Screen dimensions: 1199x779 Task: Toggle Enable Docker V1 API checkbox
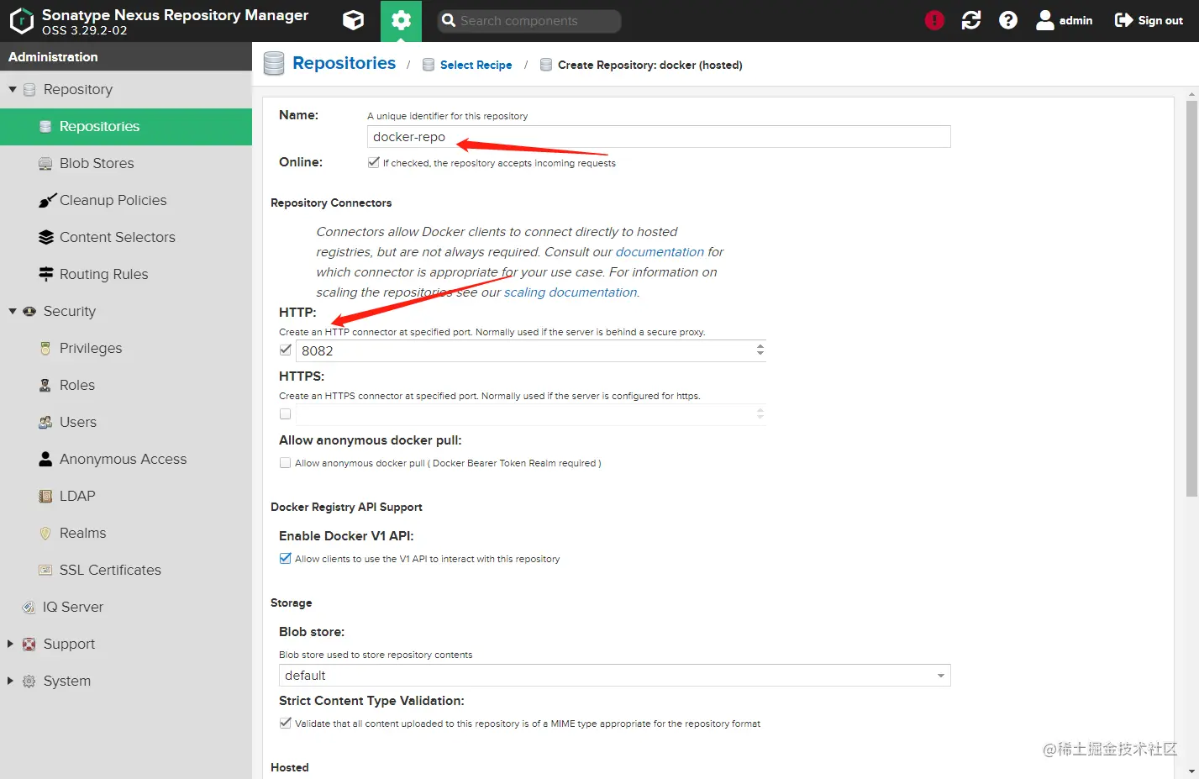pyautogui.click(x=285, y=559)
